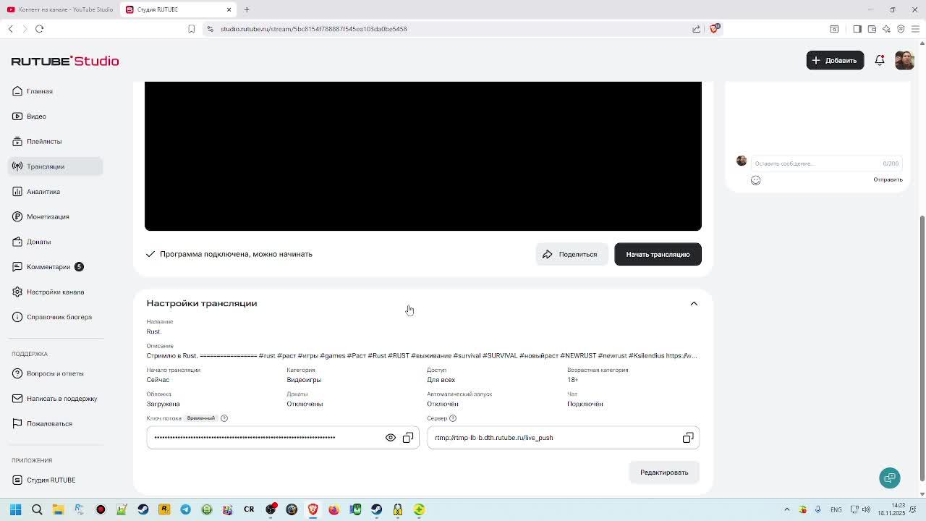Open the support chat widget button

click(x=890, y=478)
